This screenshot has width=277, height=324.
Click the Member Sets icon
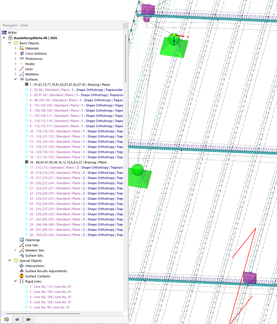coord(22,250)
